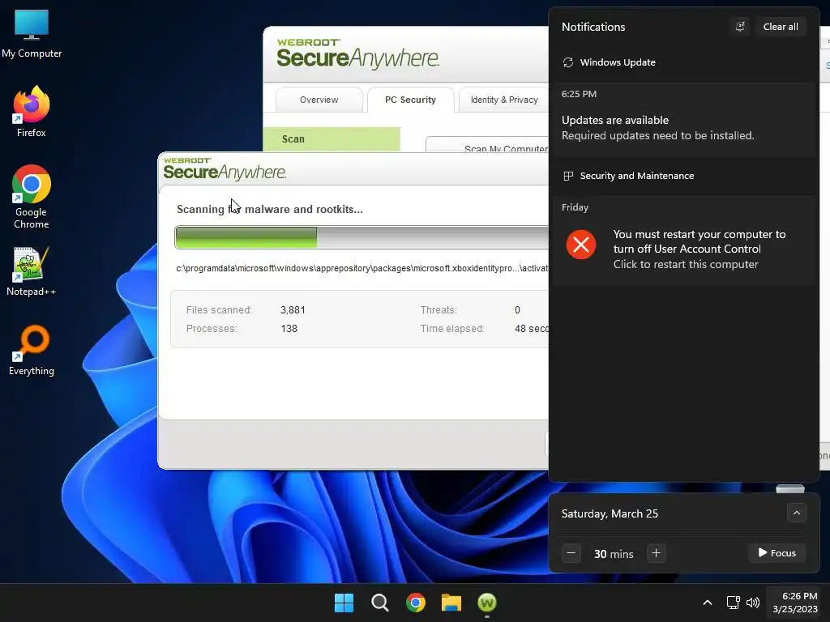Viewport: 830px width, 622px height.
Task: Open the Windows Start menu
Action: [344, 603]
